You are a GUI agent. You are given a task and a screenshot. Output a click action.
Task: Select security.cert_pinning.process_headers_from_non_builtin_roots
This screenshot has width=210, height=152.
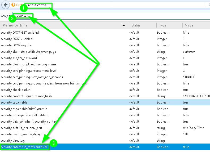pos(105,83)
